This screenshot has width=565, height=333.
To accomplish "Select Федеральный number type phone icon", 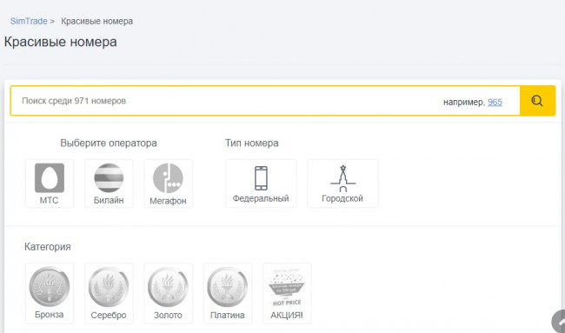I will 261,178.
